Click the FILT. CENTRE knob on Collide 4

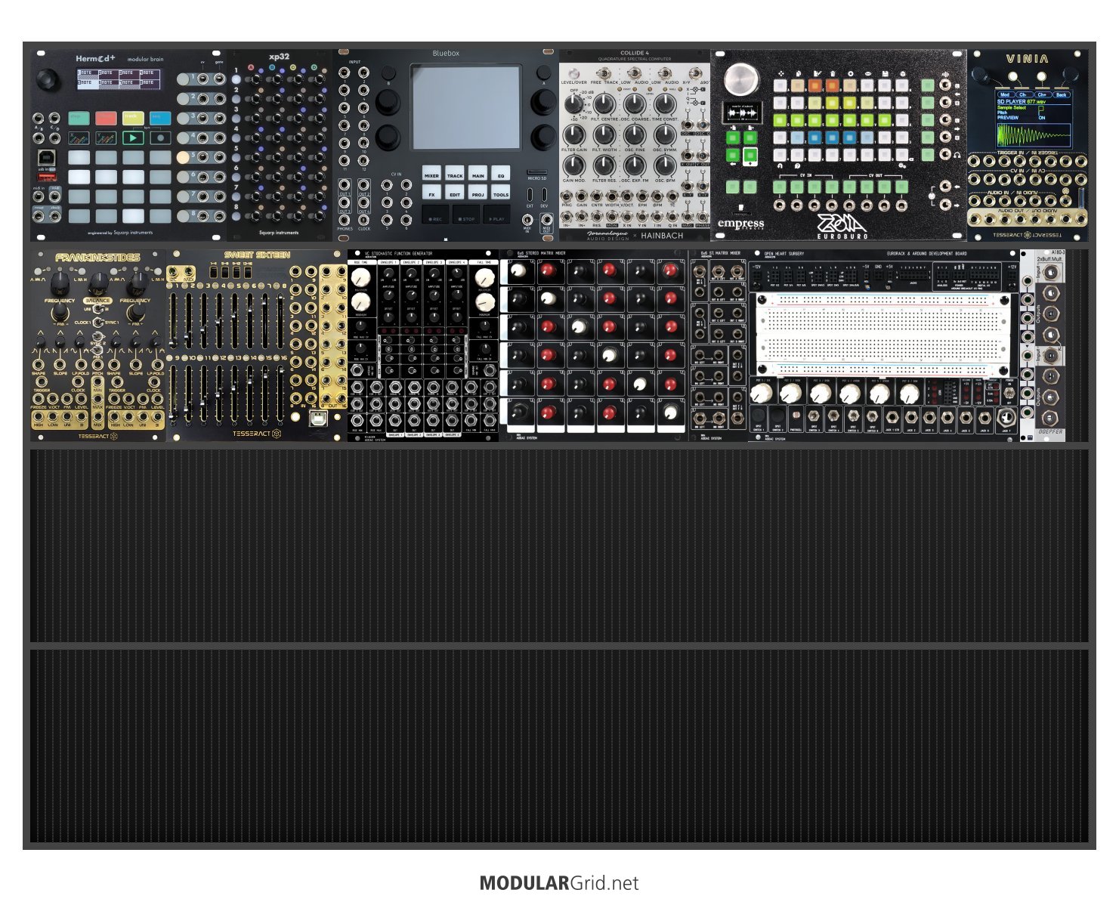pyautogui.click(x=604, y=103)
